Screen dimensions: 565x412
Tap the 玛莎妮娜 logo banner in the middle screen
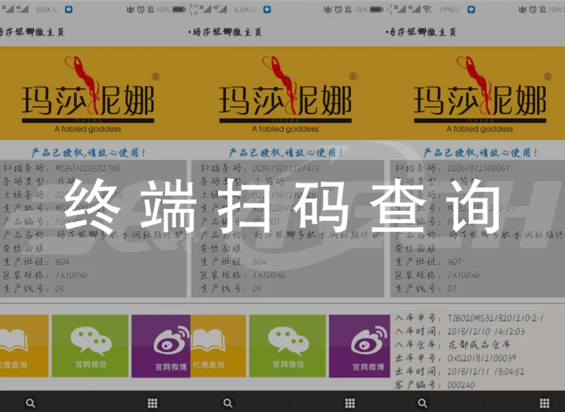pos(287,93)
